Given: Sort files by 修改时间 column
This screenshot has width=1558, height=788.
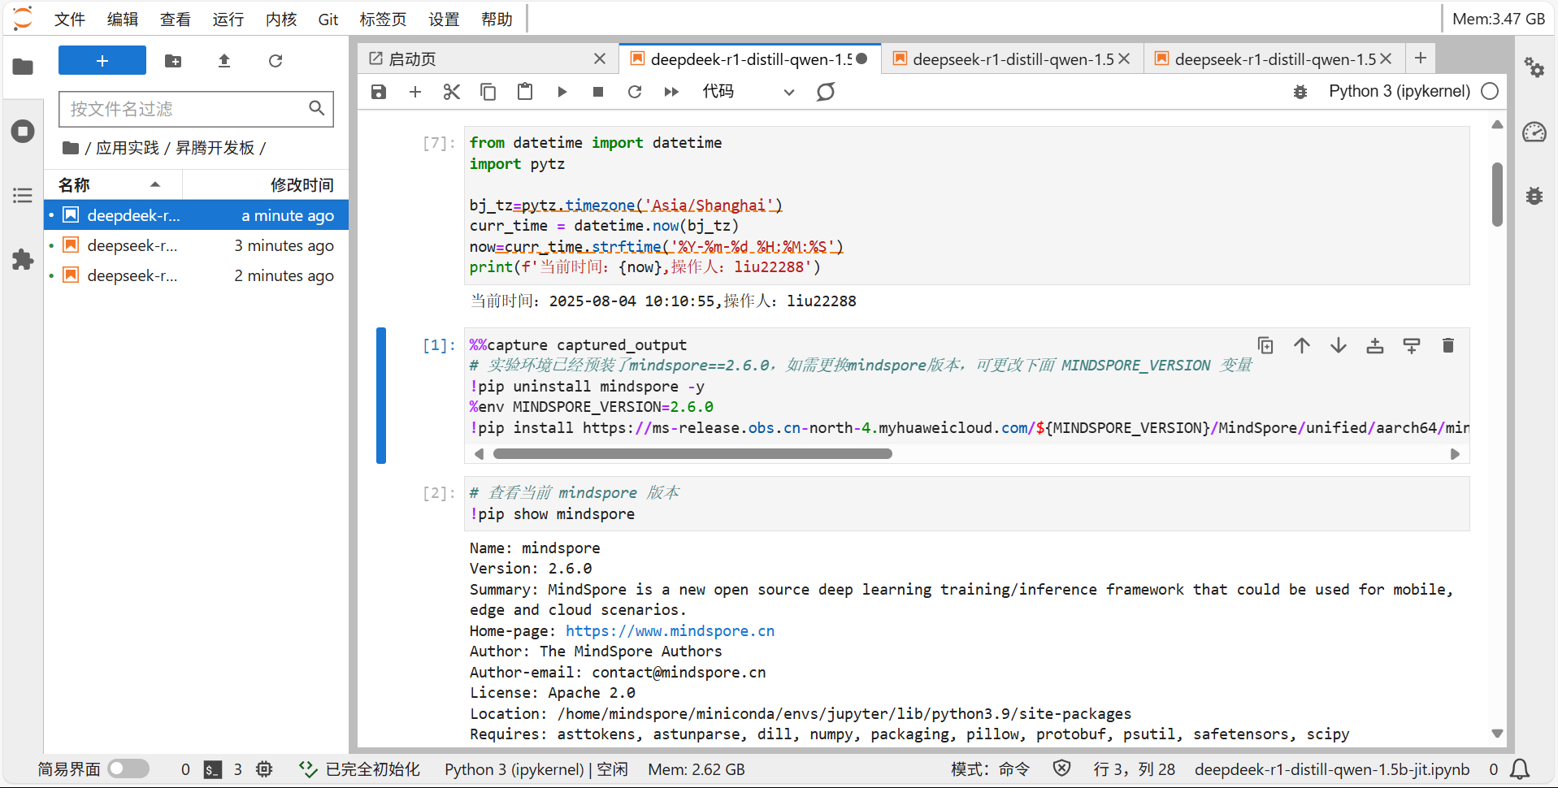Looking at the screenshot, I should 302,185.
